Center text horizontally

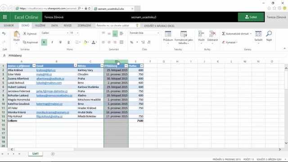click(x=109, y=42)
